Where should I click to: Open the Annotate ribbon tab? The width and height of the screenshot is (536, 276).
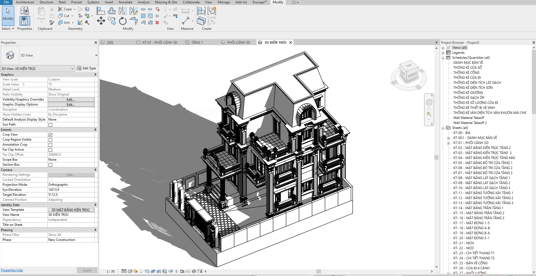pyautogui.click(x=125, y=2)
